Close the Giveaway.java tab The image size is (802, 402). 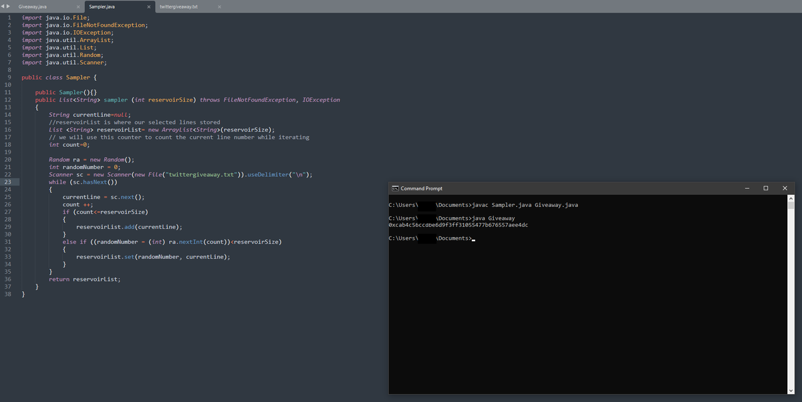pos(78,7)
